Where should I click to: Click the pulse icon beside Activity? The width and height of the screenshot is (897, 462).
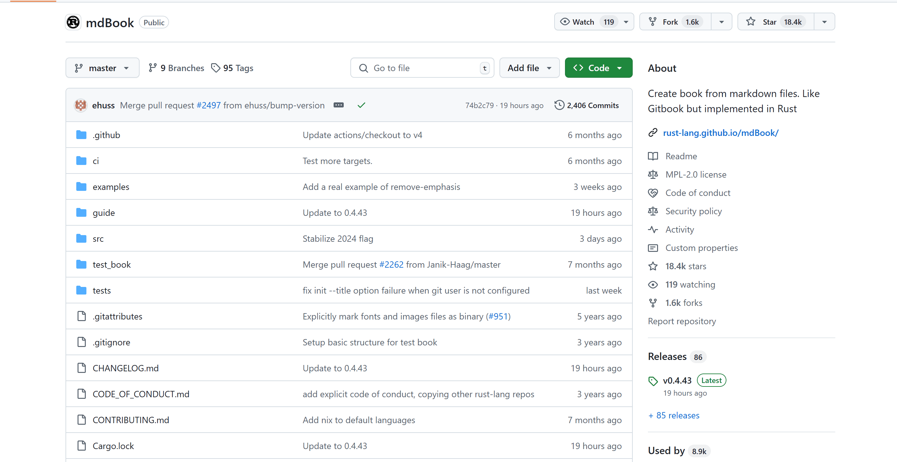point(653,229)
